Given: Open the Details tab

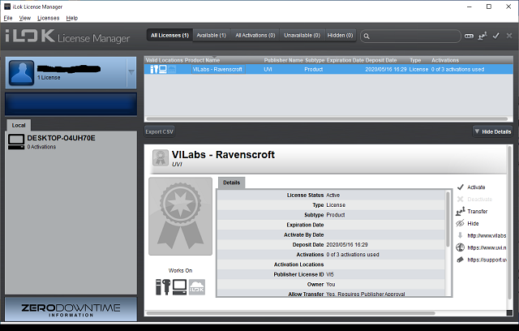Looking at the screenshot, I should (x=231, y=183).
